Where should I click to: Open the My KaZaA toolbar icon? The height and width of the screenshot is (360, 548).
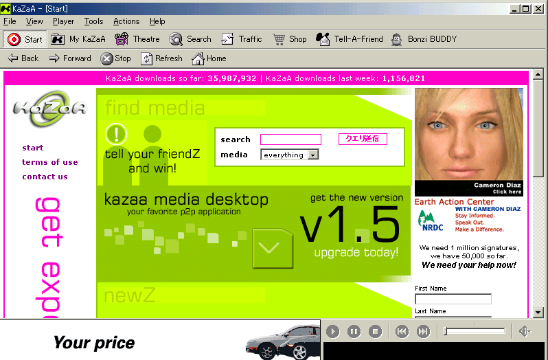(x=58, y=39)
